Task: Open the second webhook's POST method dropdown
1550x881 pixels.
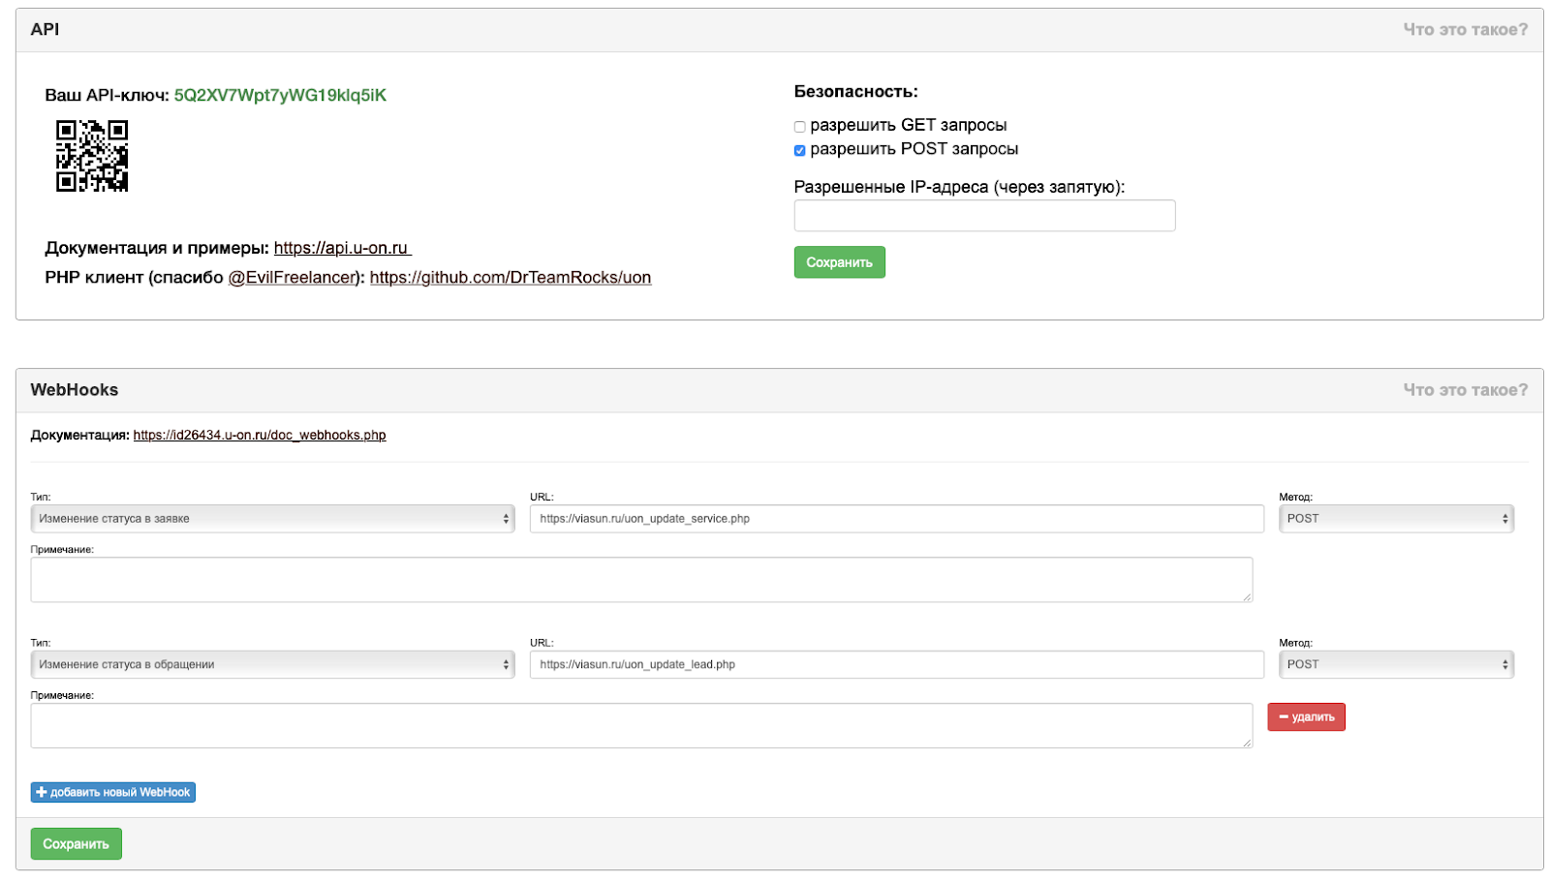Action: [x=1396, y=665]
